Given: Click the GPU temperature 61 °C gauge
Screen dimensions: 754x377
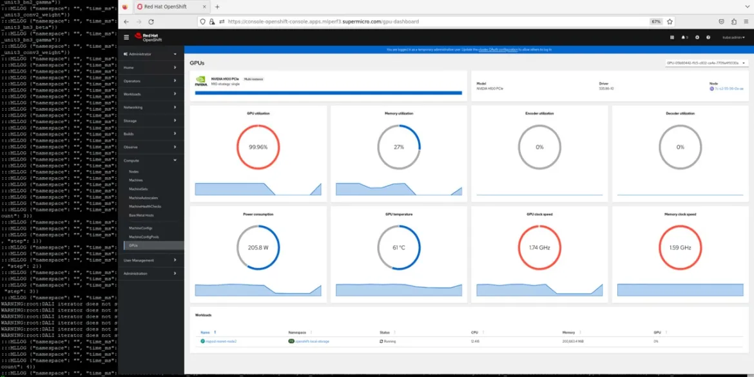Looking at the screenshot, I should click(399, 247).
